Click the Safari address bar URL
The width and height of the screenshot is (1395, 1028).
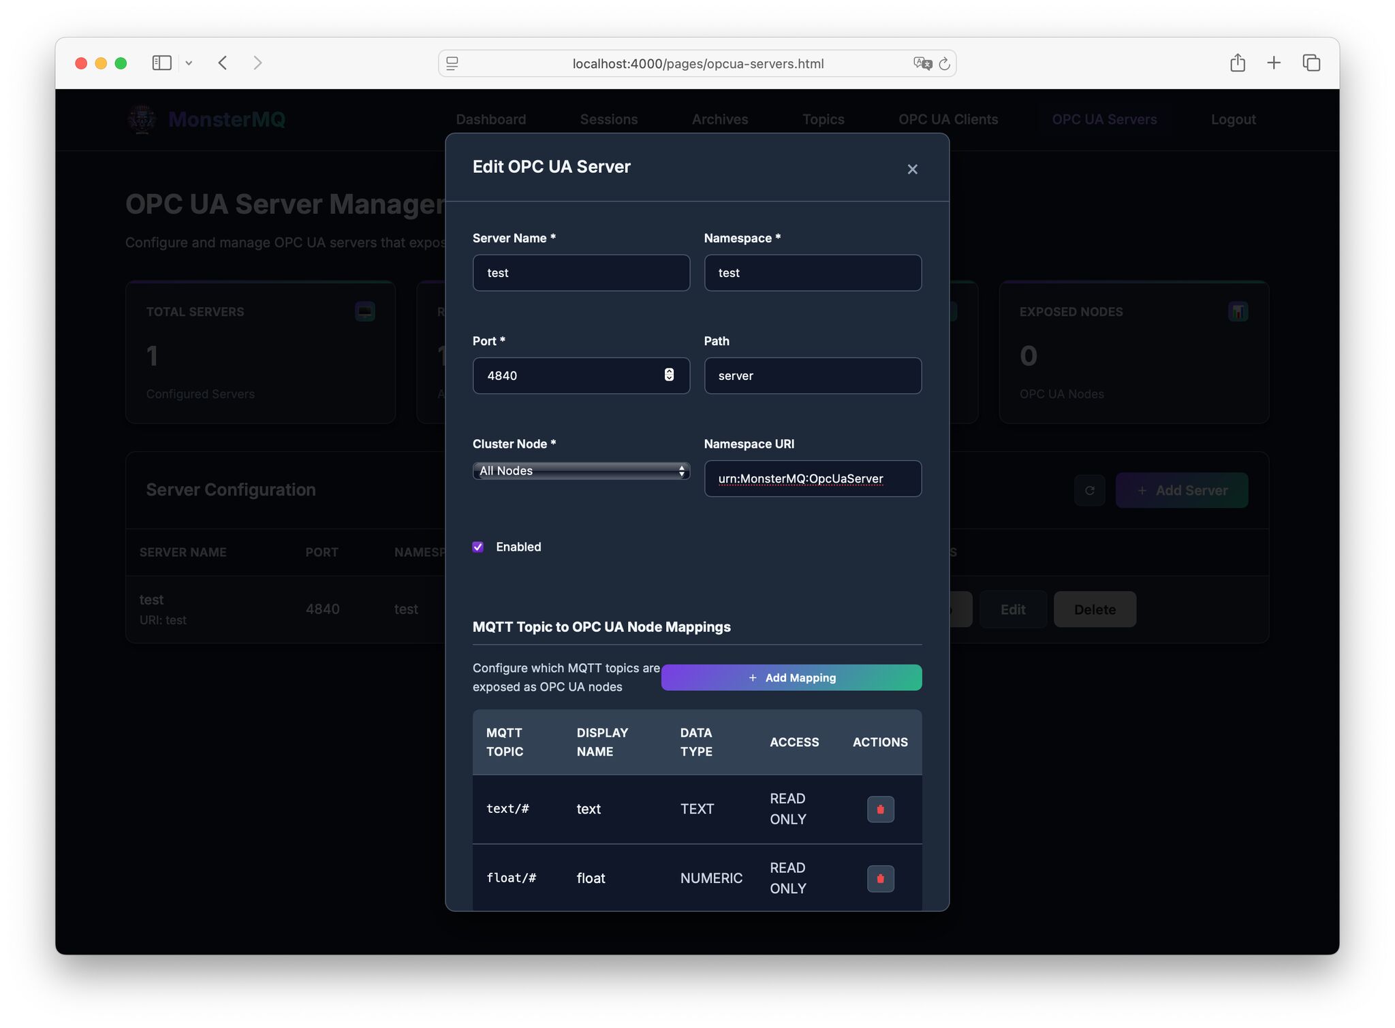coord(697,63)
